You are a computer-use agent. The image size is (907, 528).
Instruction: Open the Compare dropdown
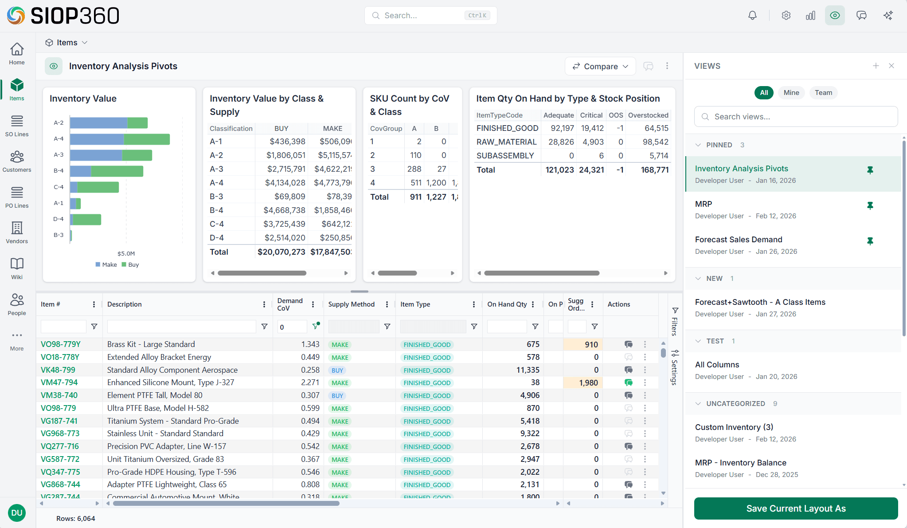[x=600, y=66]
